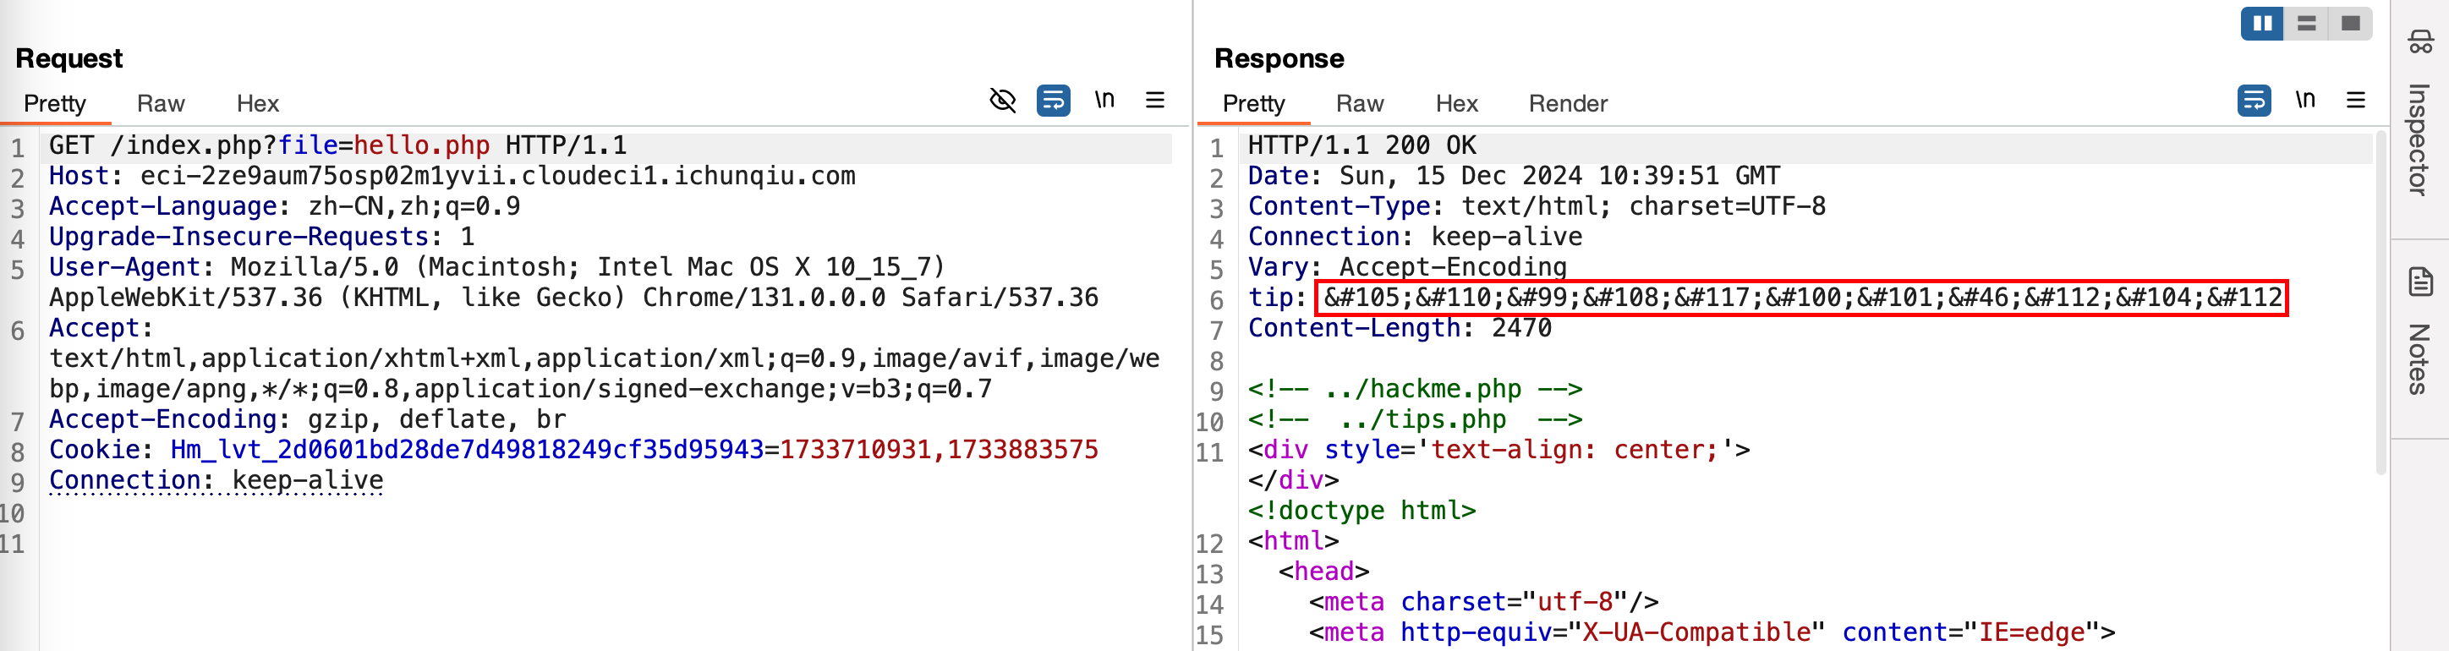Click the Accept-Language header line

tap(285, 206)
